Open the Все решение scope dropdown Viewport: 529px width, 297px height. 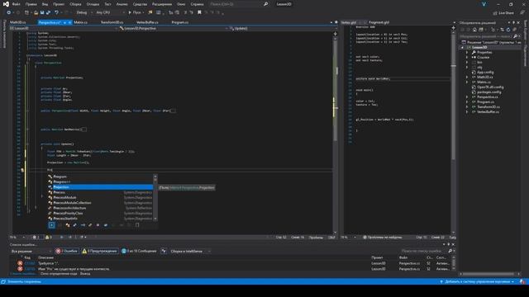[x=31, y=251]
